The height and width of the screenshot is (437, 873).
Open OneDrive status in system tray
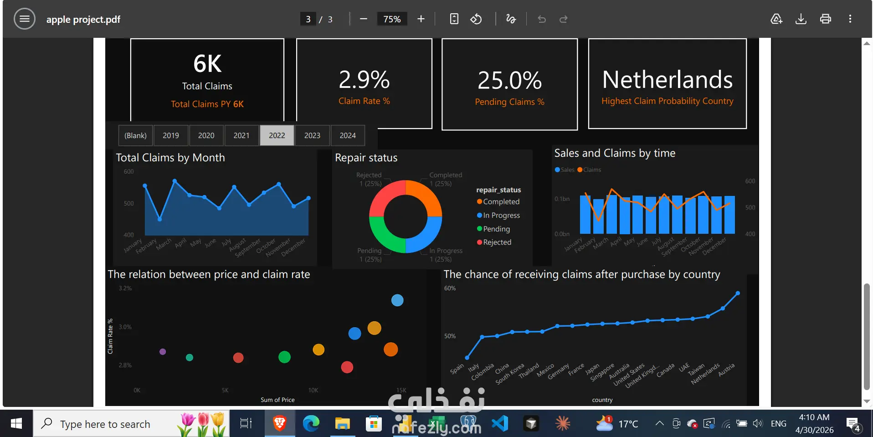[x=693, y=424]
